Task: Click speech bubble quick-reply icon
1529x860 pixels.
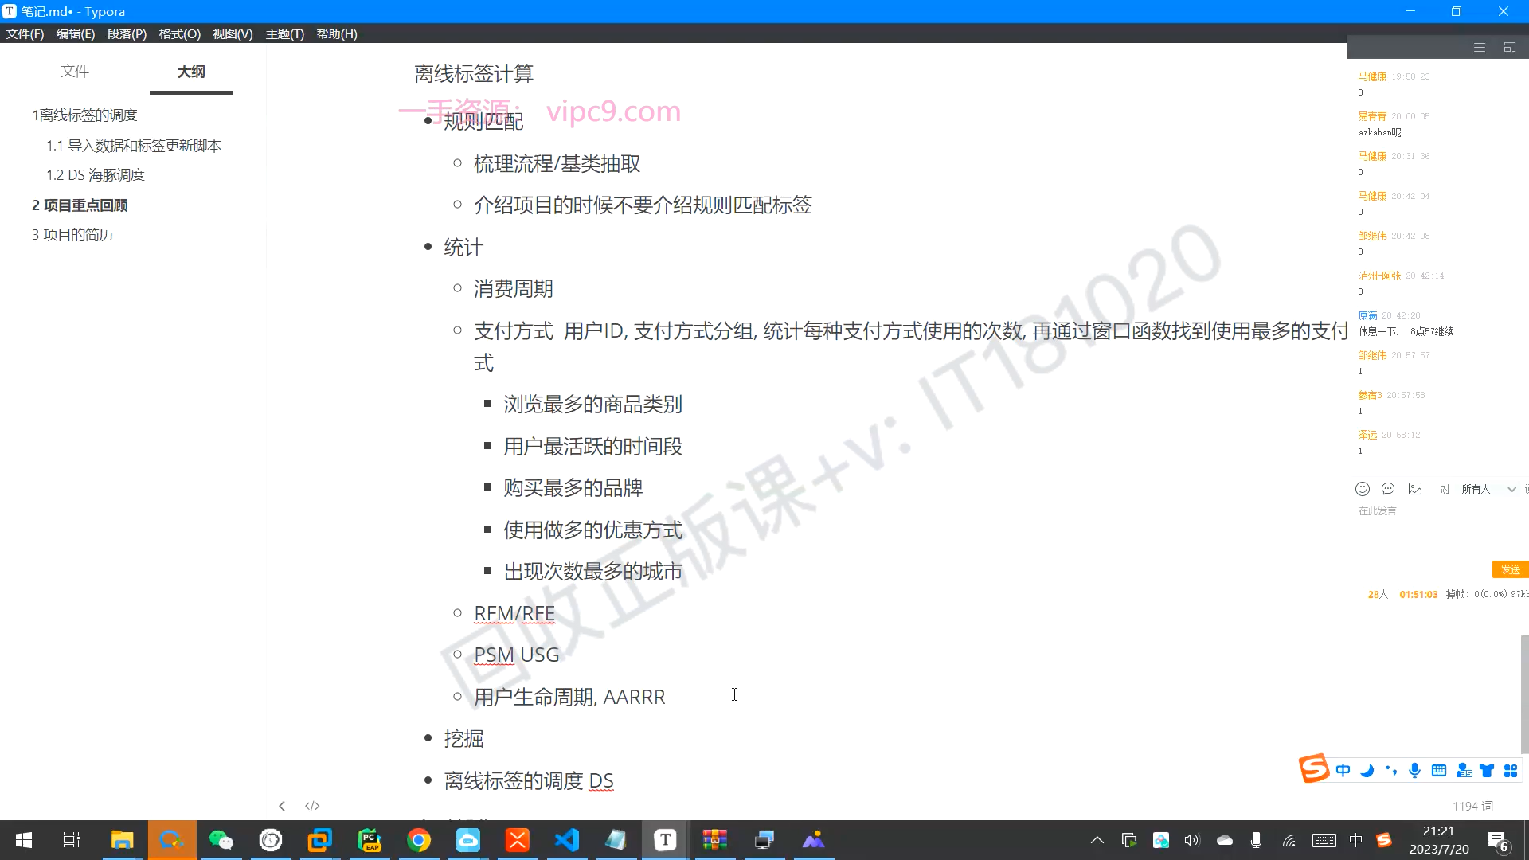Action: pyautogui.click(x=1388, y=489)
